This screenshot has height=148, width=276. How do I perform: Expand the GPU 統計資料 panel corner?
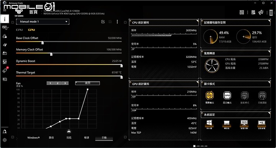[197, 82]
